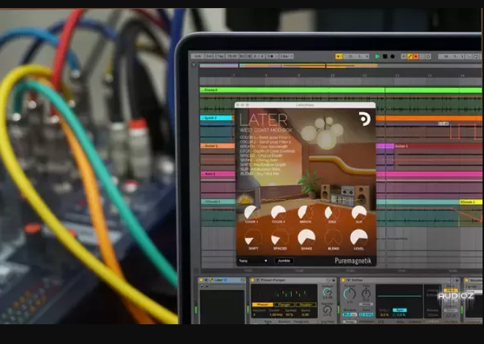Click the Output knob in Phaser-Flanger

(x=328, y=292)
